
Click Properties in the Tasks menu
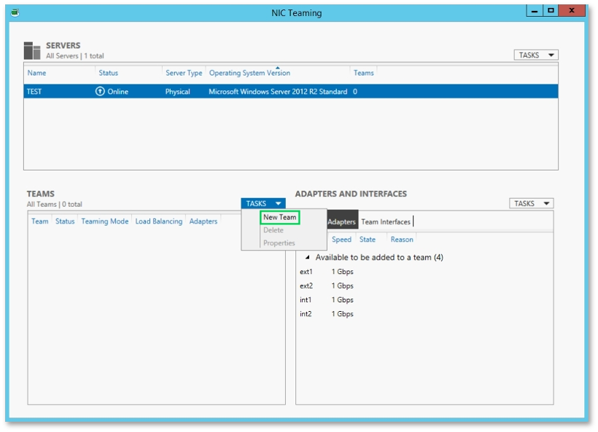pos(279,243)
